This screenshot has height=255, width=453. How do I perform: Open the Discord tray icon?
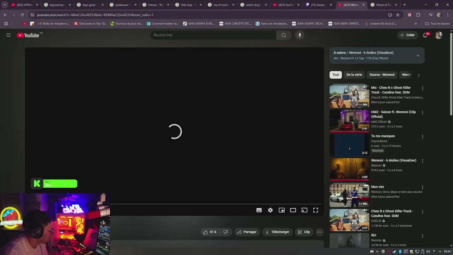372,251
